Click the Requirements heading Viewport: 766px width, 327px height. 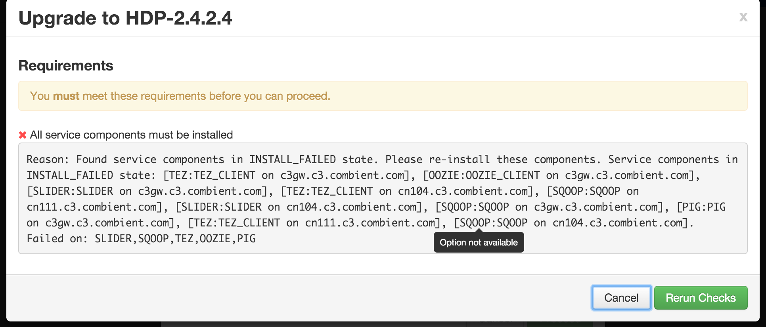(65, 65)
